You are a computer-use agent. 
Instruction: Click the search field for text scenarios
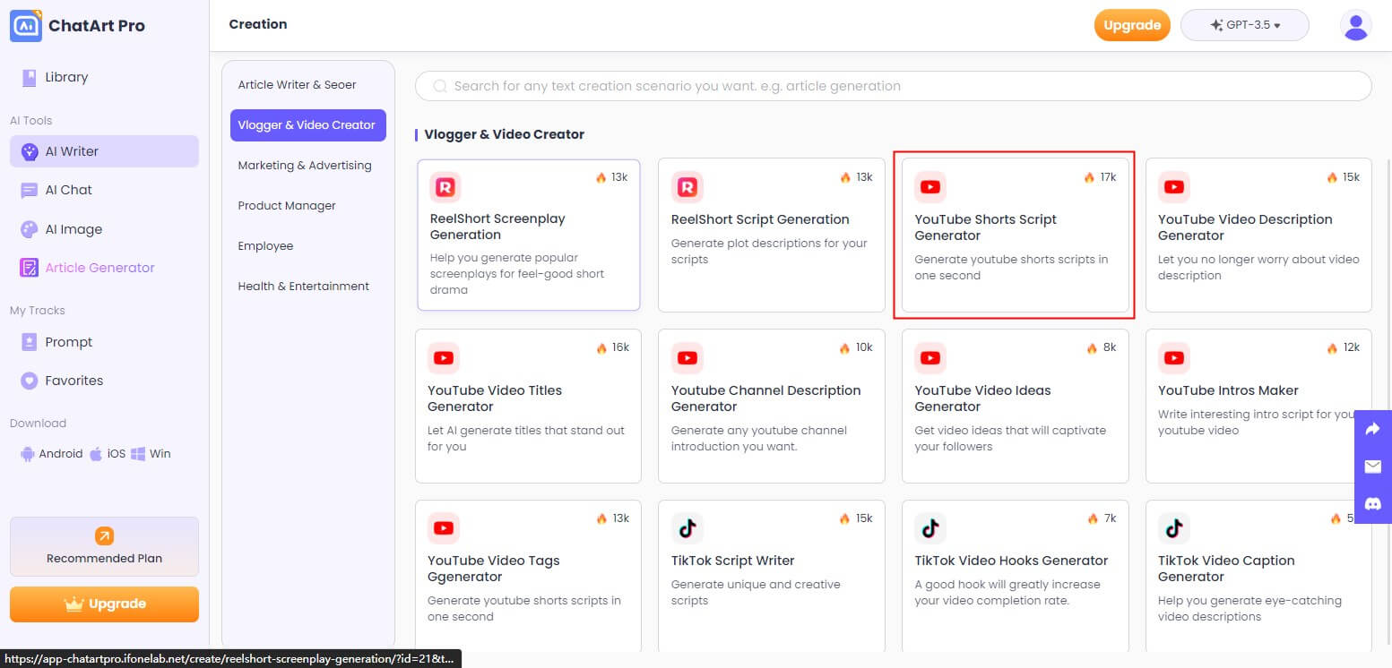[893, 86]
